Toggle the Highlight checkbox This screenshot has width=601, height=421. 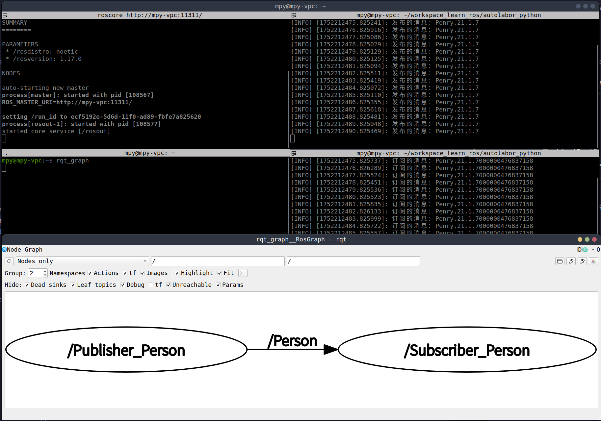(x=177, y=273)
